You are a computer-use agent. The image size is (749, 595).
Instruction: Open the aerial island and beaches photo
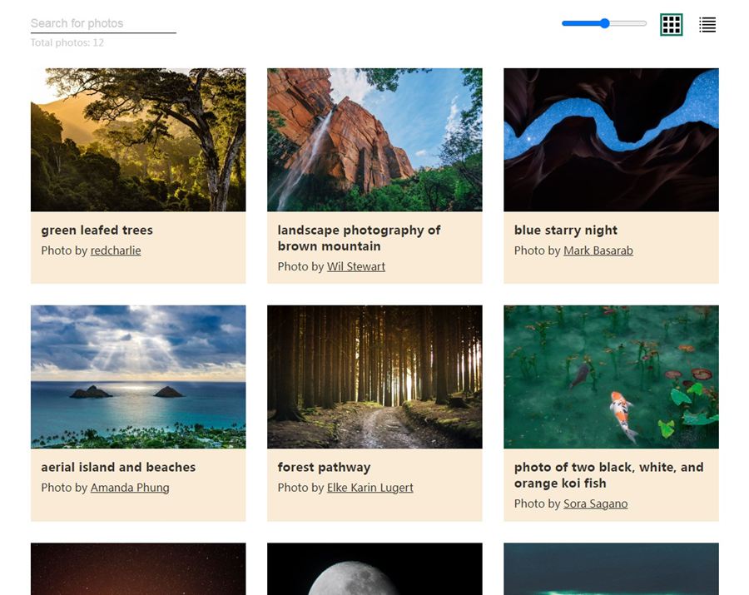click(x=138, y=377)
